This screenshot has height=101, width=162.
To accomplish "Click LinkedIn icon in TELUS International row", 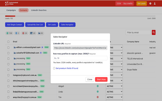I will pyautogui.click(x=15, y=59).
